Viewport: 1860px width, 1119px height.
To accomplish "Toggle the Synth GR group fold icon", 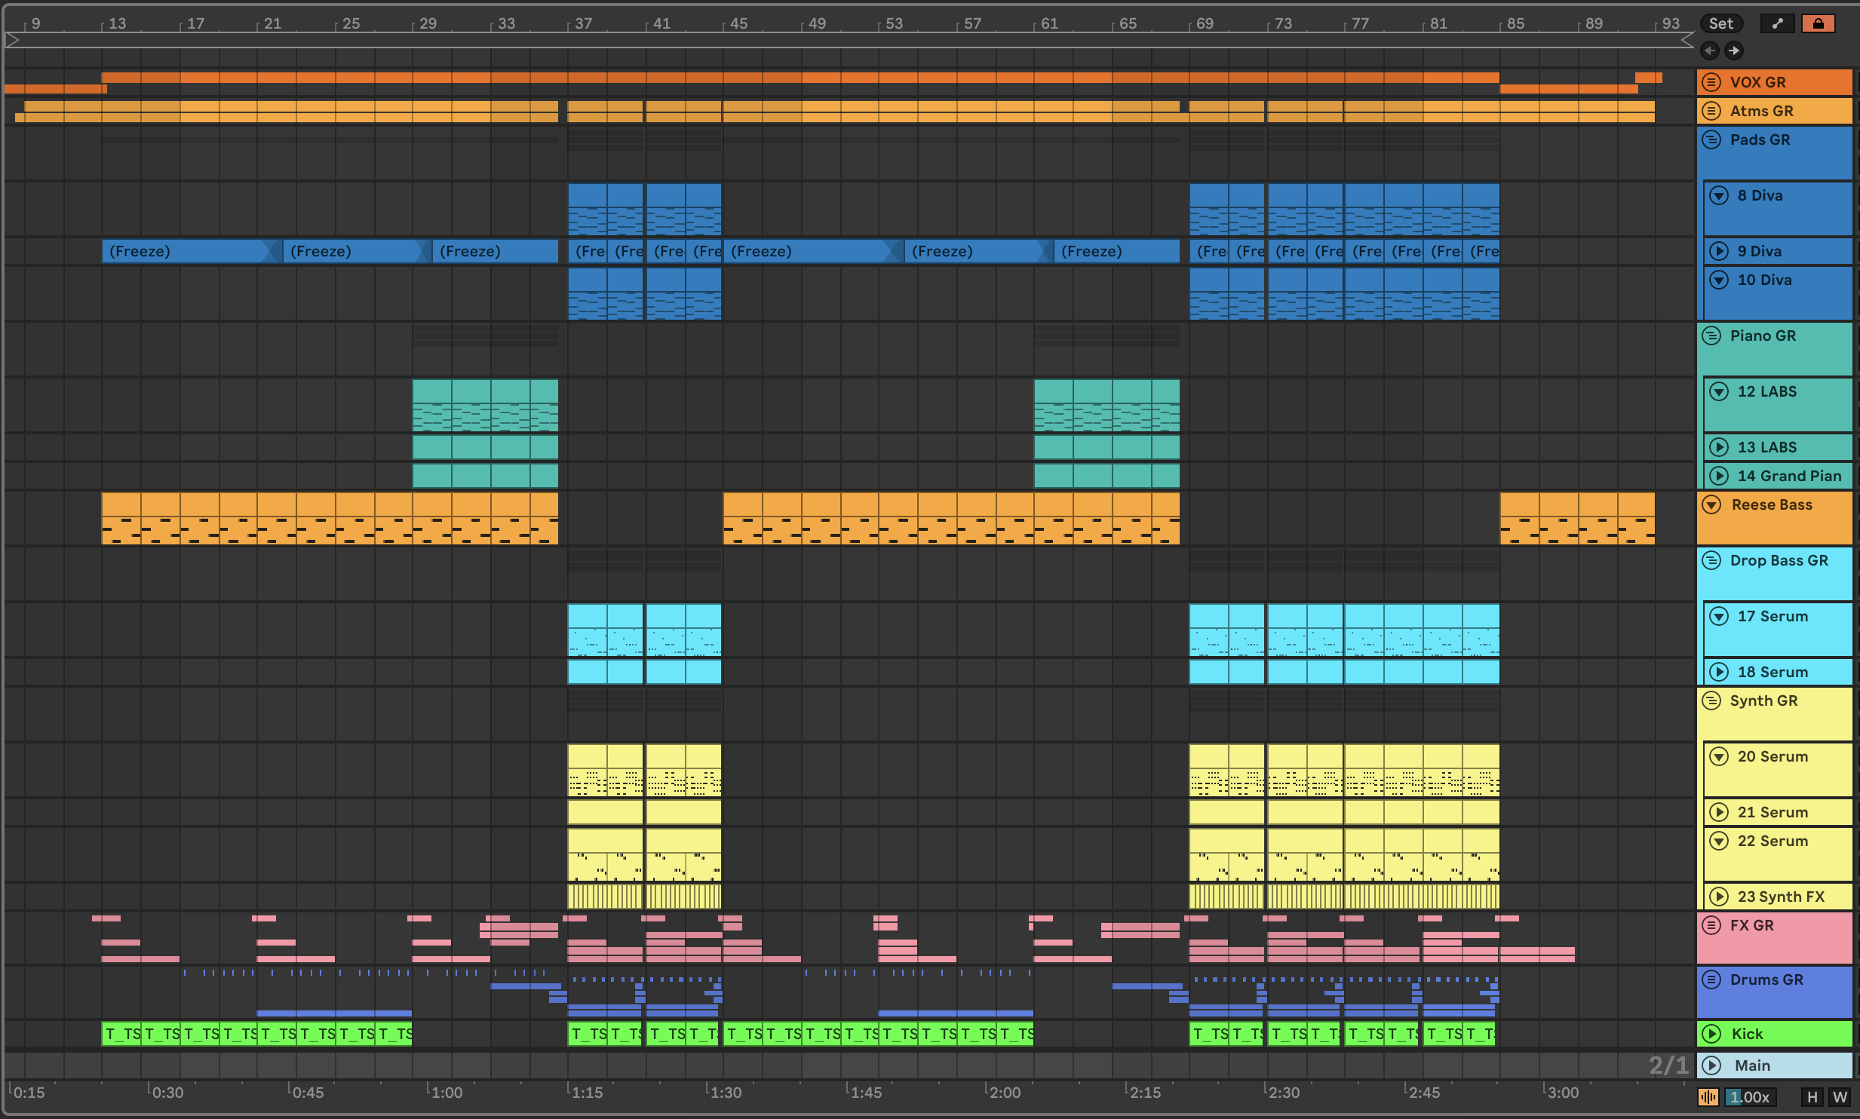I will coord(1711,701).
